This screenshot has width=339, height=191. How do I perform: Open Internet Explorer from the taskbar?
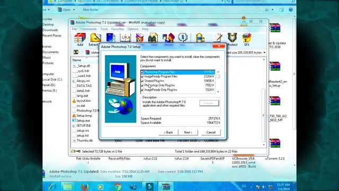[52, 186]
